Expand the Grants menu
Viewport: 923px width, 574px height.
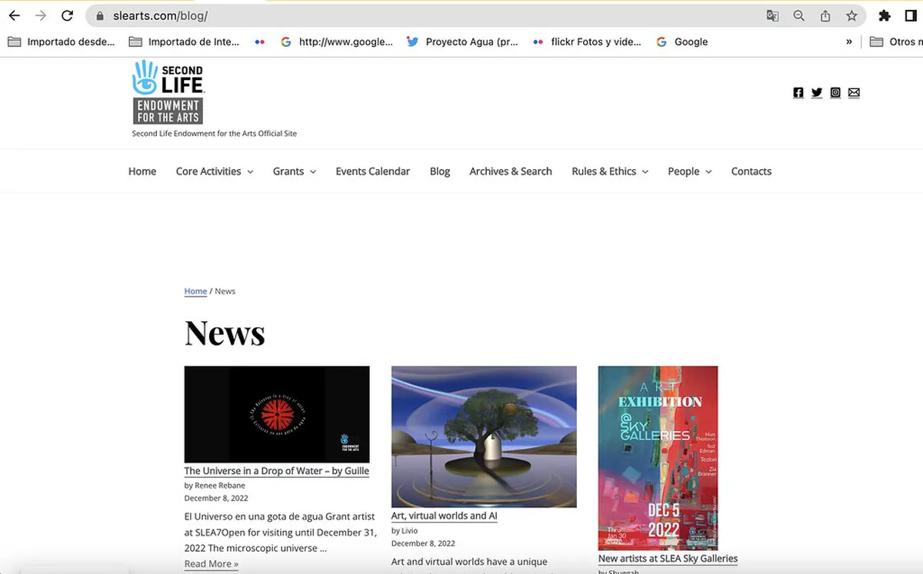(294, 171)
